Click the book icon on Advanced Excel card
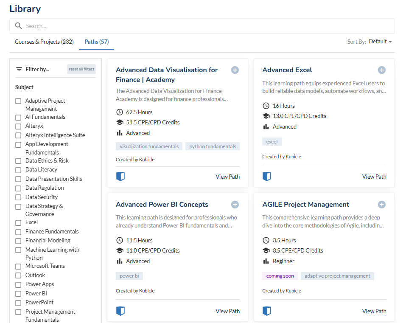The height and width of the screenshot is (323, 420). point(267,177)
